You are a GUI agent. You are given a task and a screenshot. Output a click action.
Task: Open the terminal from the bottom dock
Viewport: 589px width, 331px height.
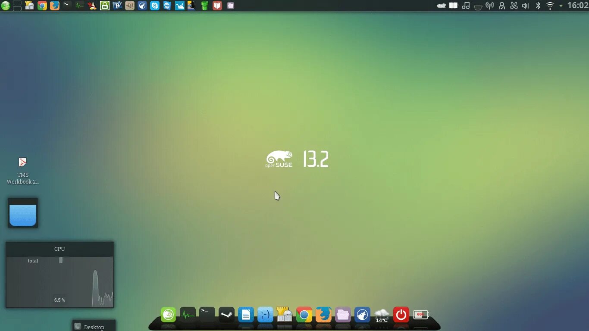point(207,315)
